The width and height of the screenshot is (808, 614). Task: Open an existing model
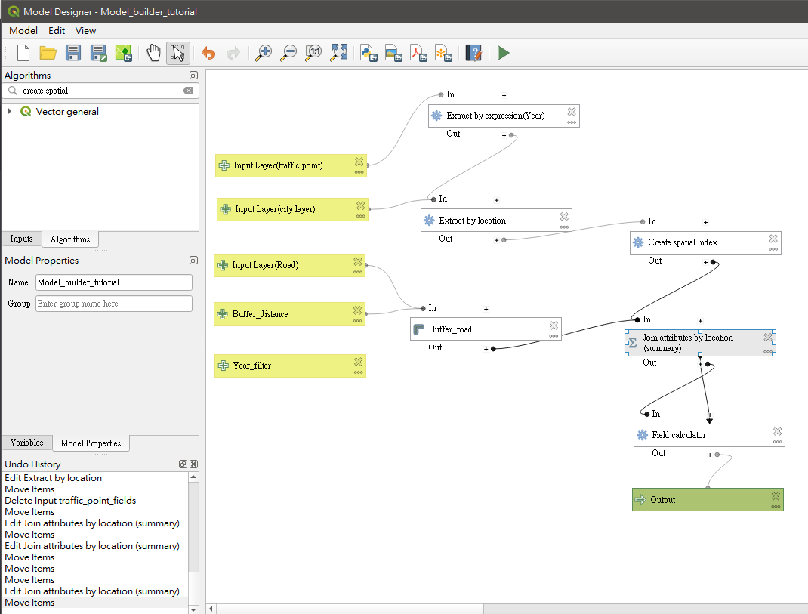[48, 53]
